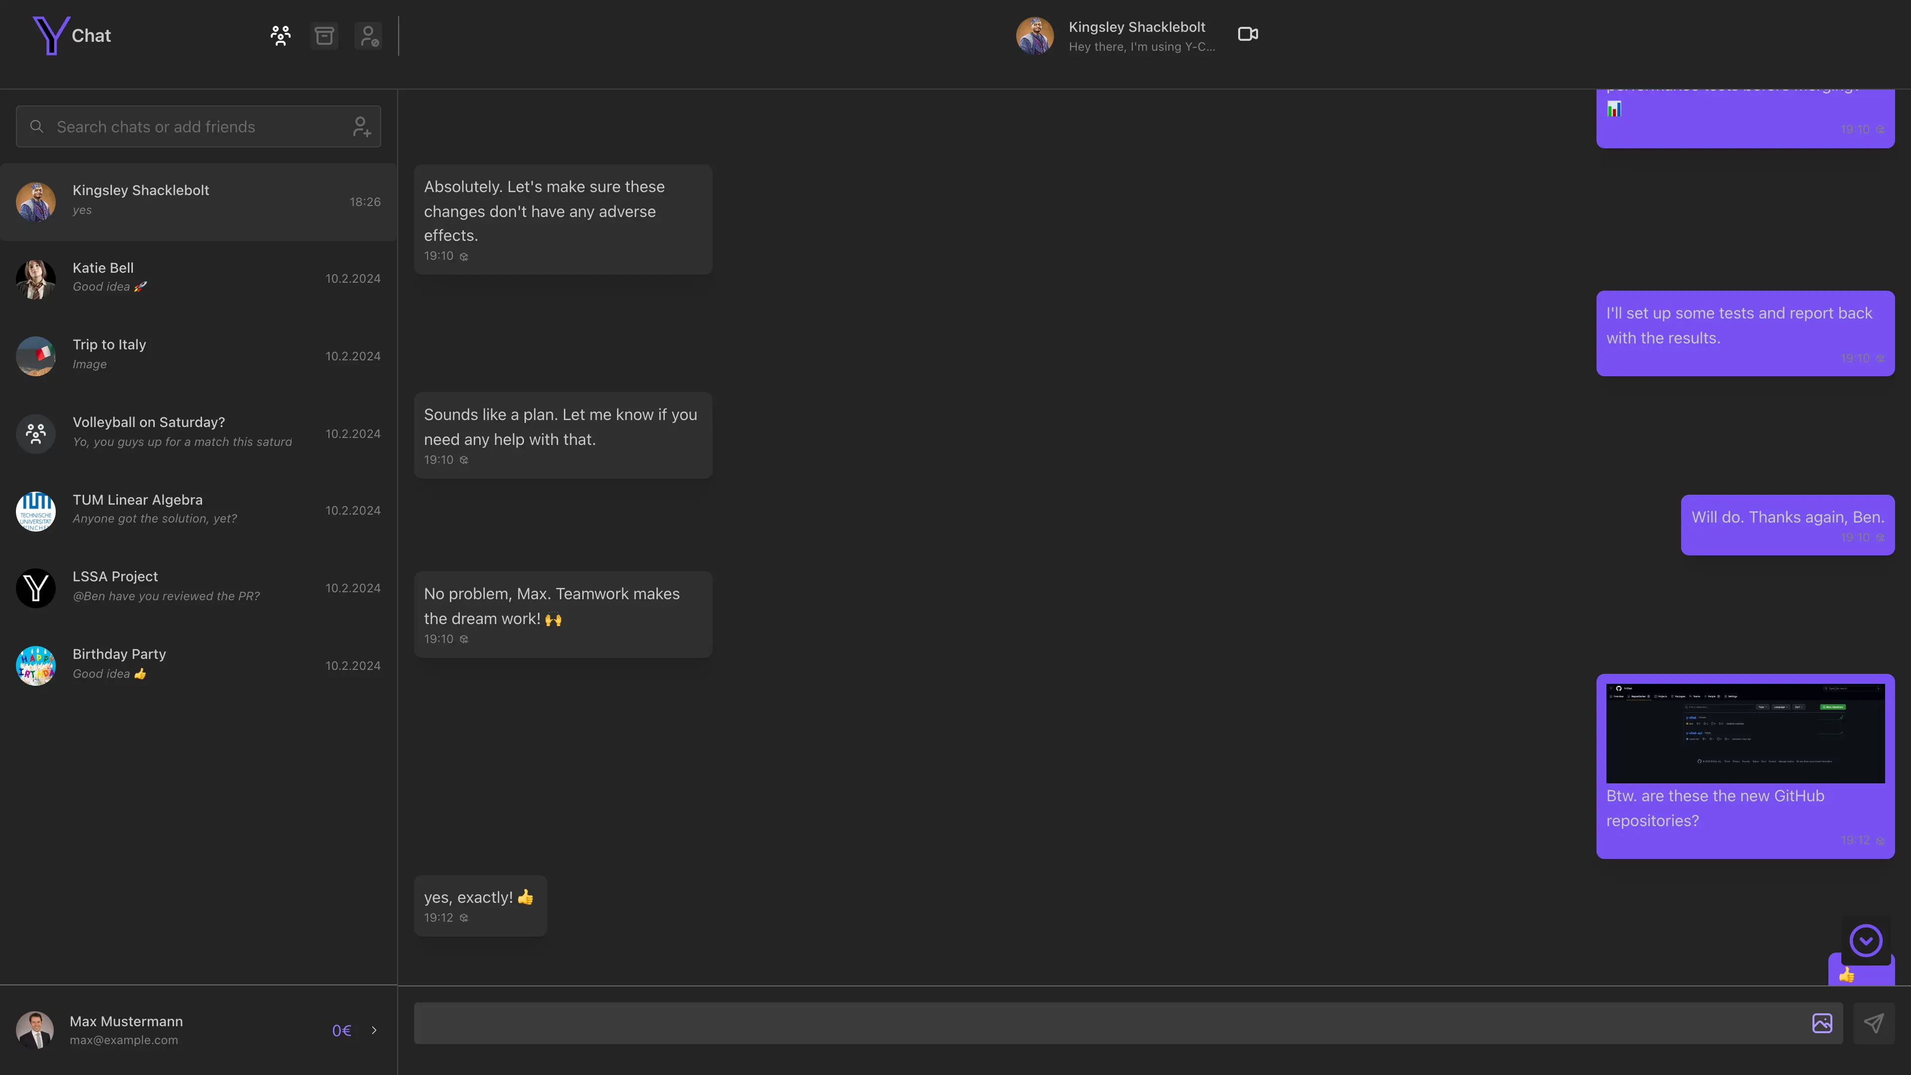Open the LSSA Project group chat
This screenshot has width=1911, height=1075.
pyautogui.click(x=198, y=588)
